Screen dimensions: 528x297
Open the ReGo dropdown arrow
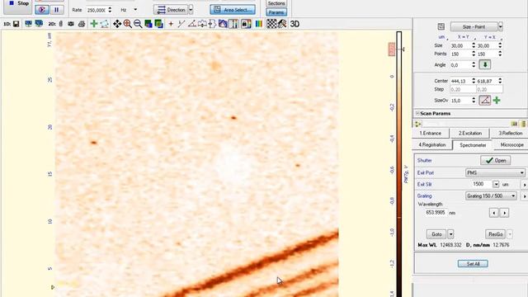point(510,234)
